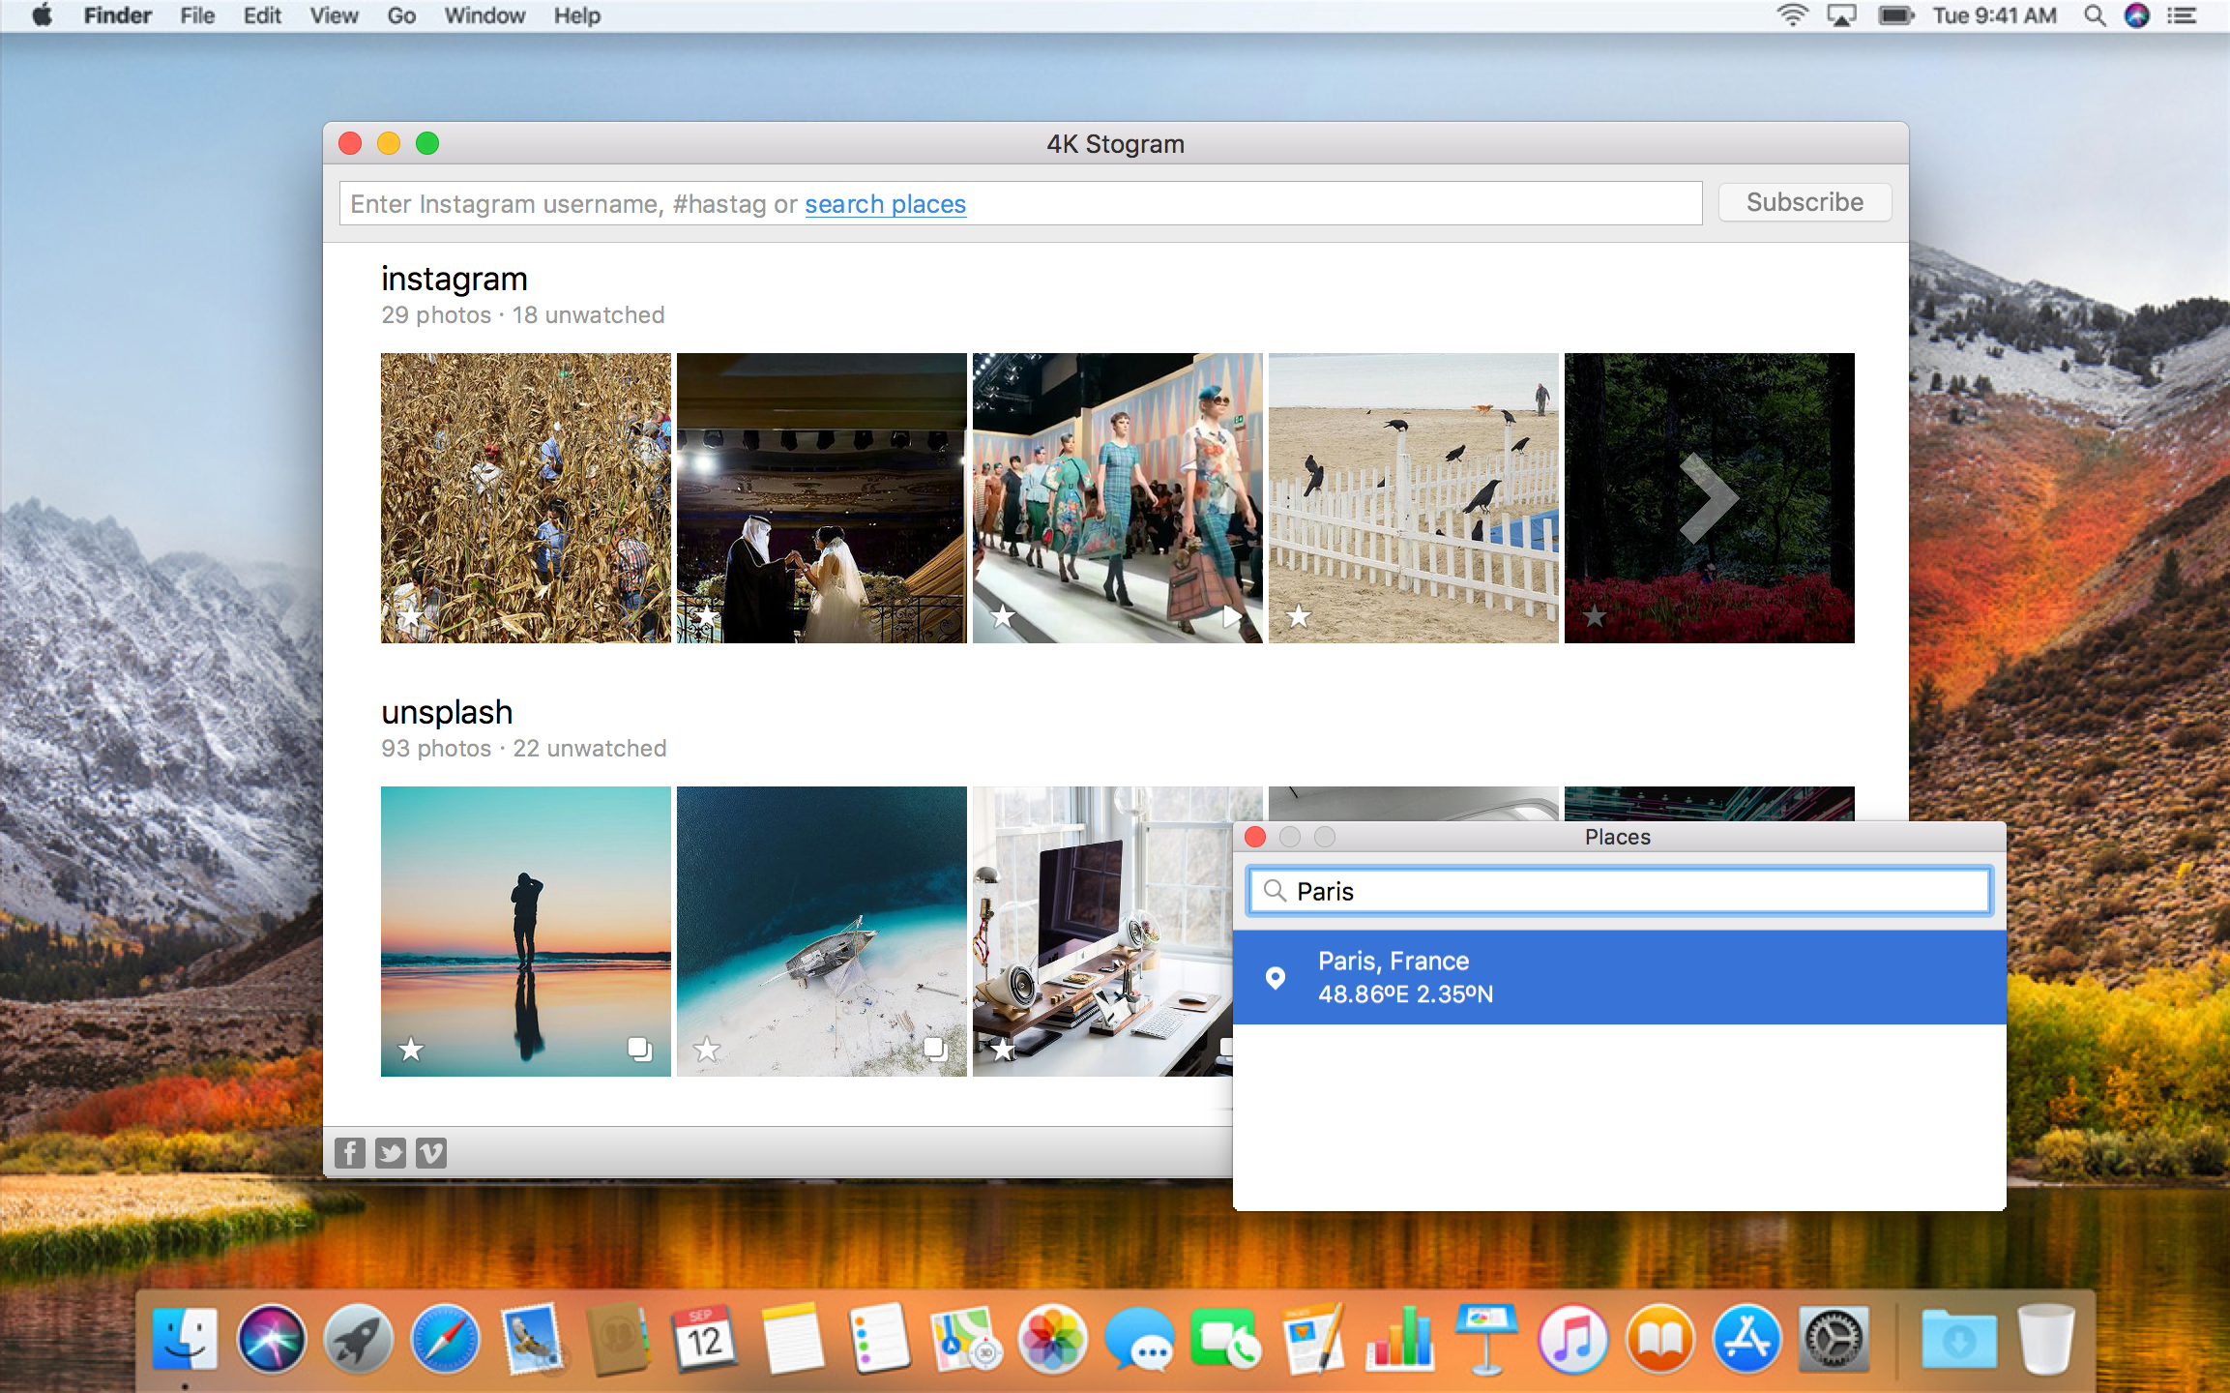Star the wedding couple photo
Viewport: 2230px width, 1393px height.
tap(707, 616)
